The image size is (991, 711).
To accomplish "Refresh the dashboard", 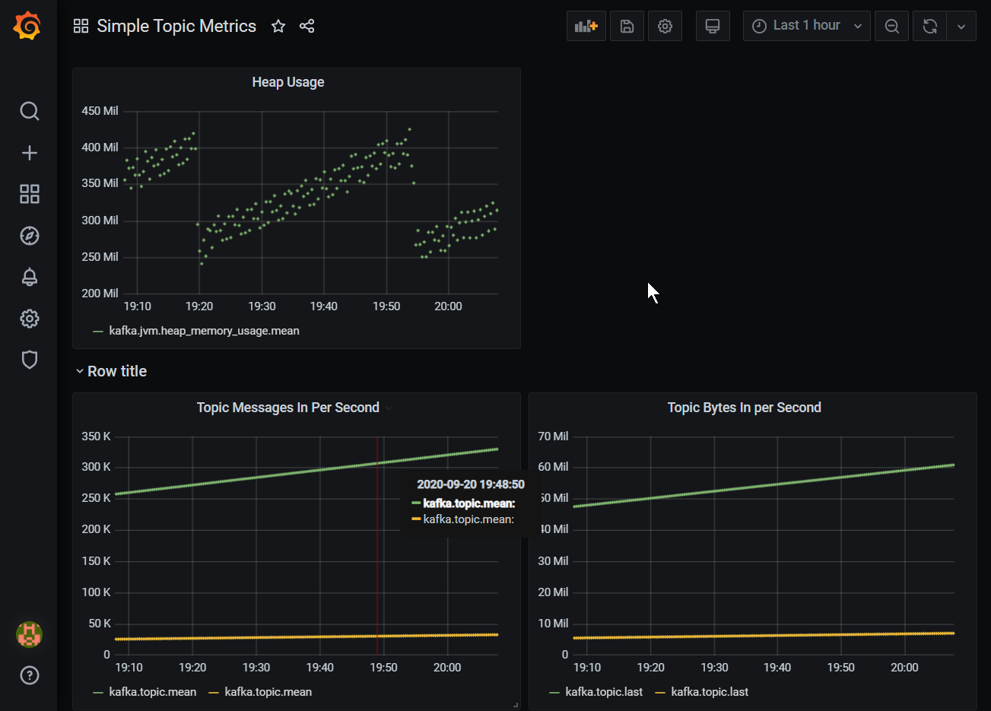I will point(929,26).
